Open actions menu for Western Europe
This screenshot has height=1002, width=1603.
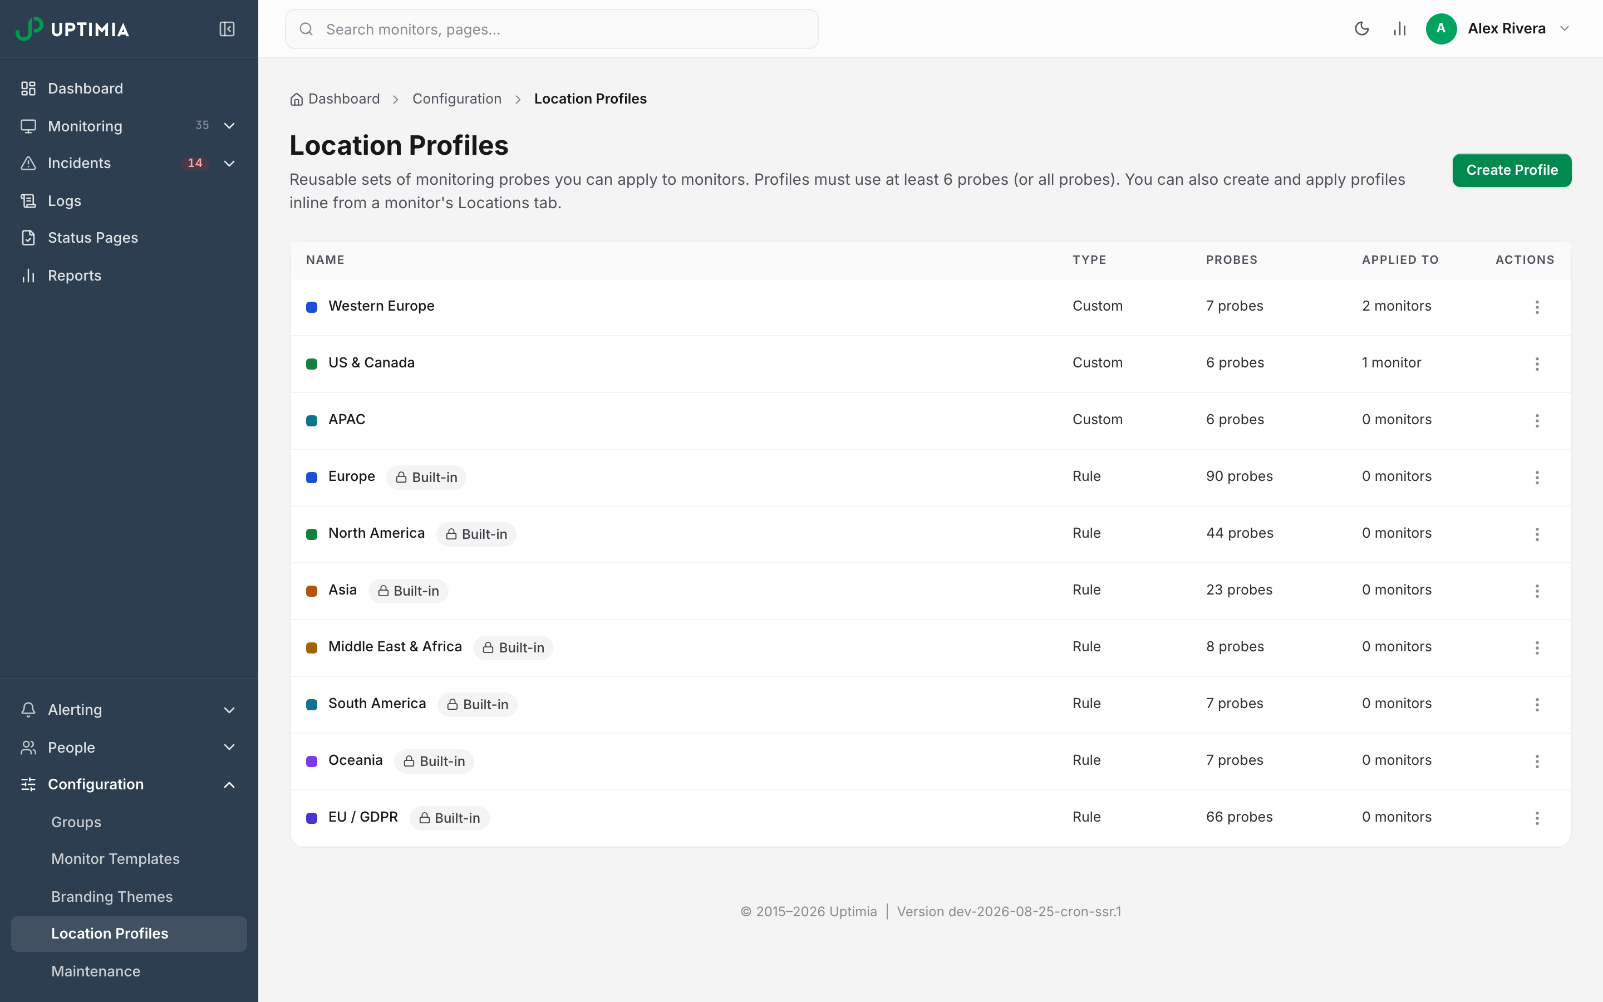pyautogui.click(x=1537, y=307)
